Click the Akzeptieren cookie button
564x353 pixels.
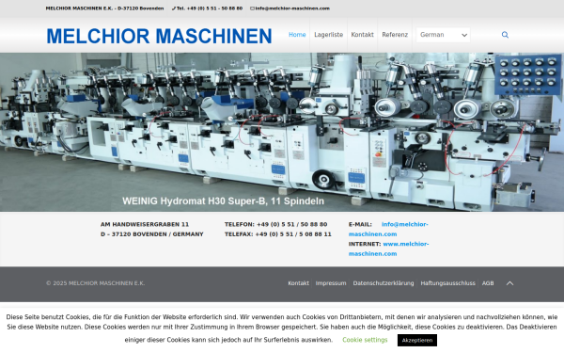tap(417, 340)
